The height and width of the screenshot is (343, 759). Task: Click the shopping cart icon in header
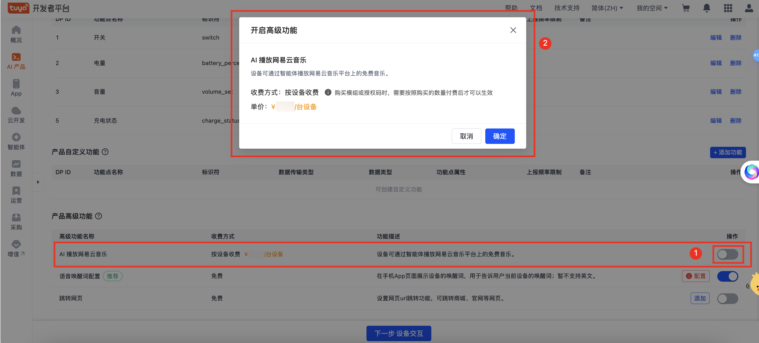coord(686,8)
